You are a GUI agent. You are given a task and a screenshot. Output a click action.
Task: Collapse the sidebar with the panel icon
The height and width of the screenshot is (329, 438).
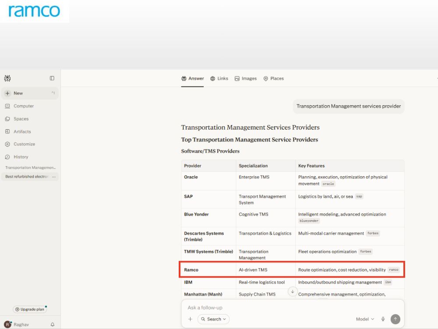pyautogui.click(x=52, y=79)
